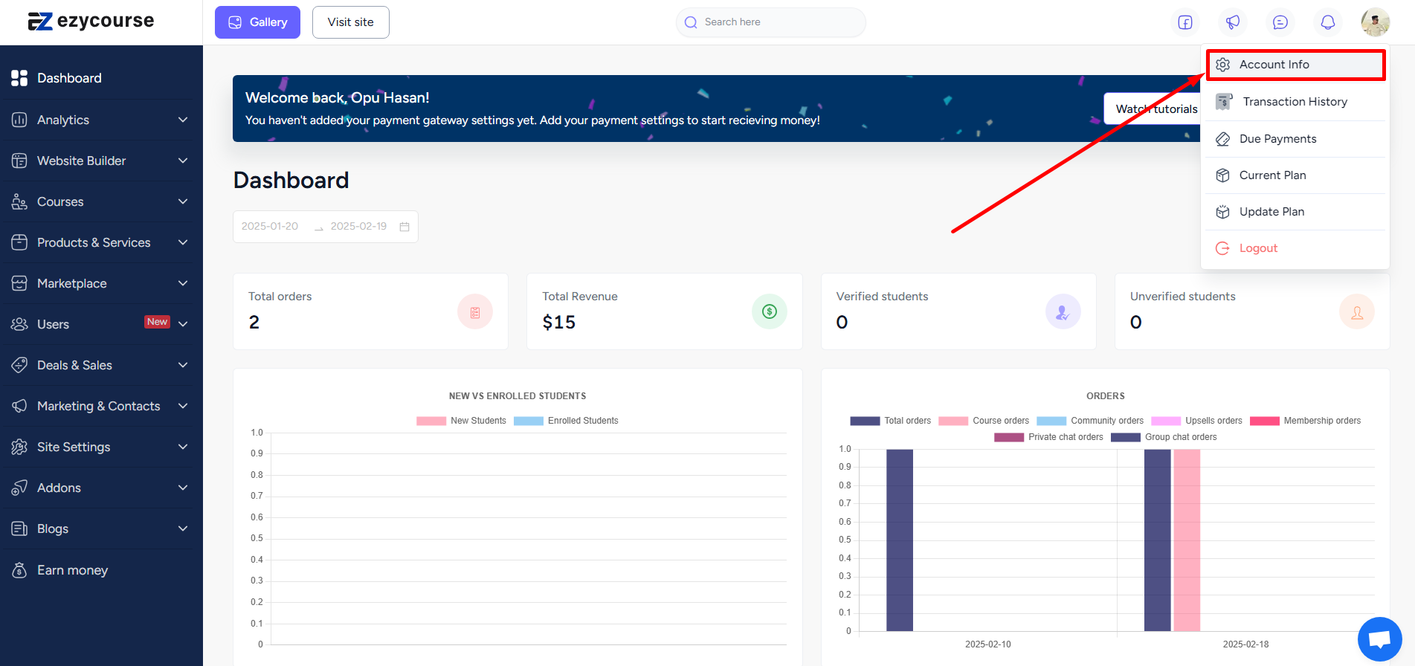
Task: Click the ezycourse logo
Action: tap(91, 21)
